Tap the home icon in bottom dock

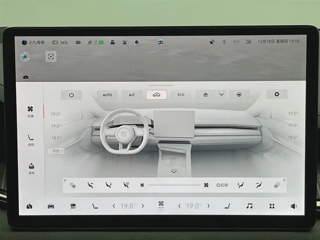click(29, 206)
